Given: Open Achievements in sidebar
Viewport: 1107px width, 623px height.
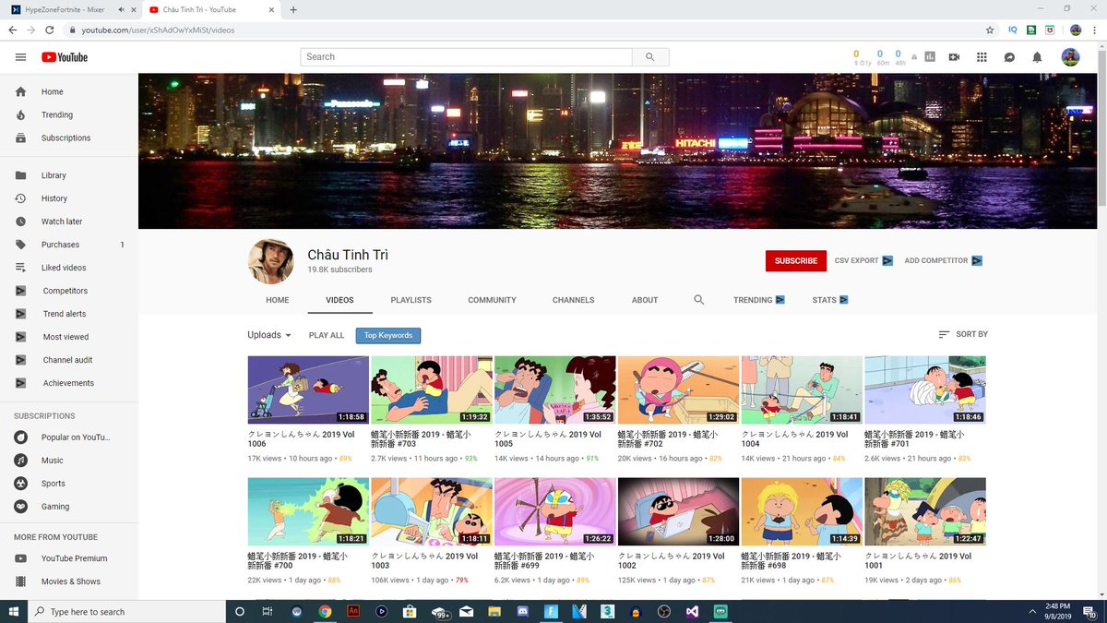Looking at the screenshot, I should (x=69, y=383).
